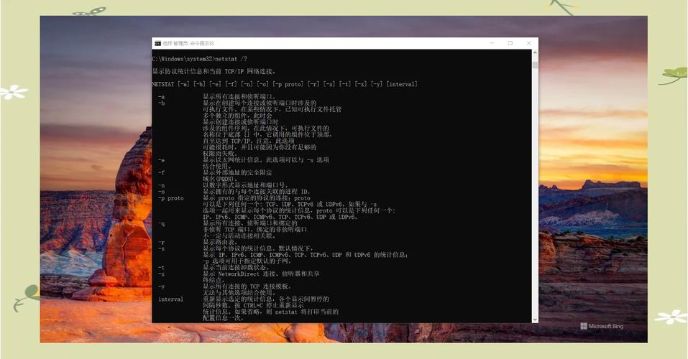This screenshot has width=688, height=359.
Task: Click the text '显示所有连接和侦听端口。'
Action: point(239,96)
